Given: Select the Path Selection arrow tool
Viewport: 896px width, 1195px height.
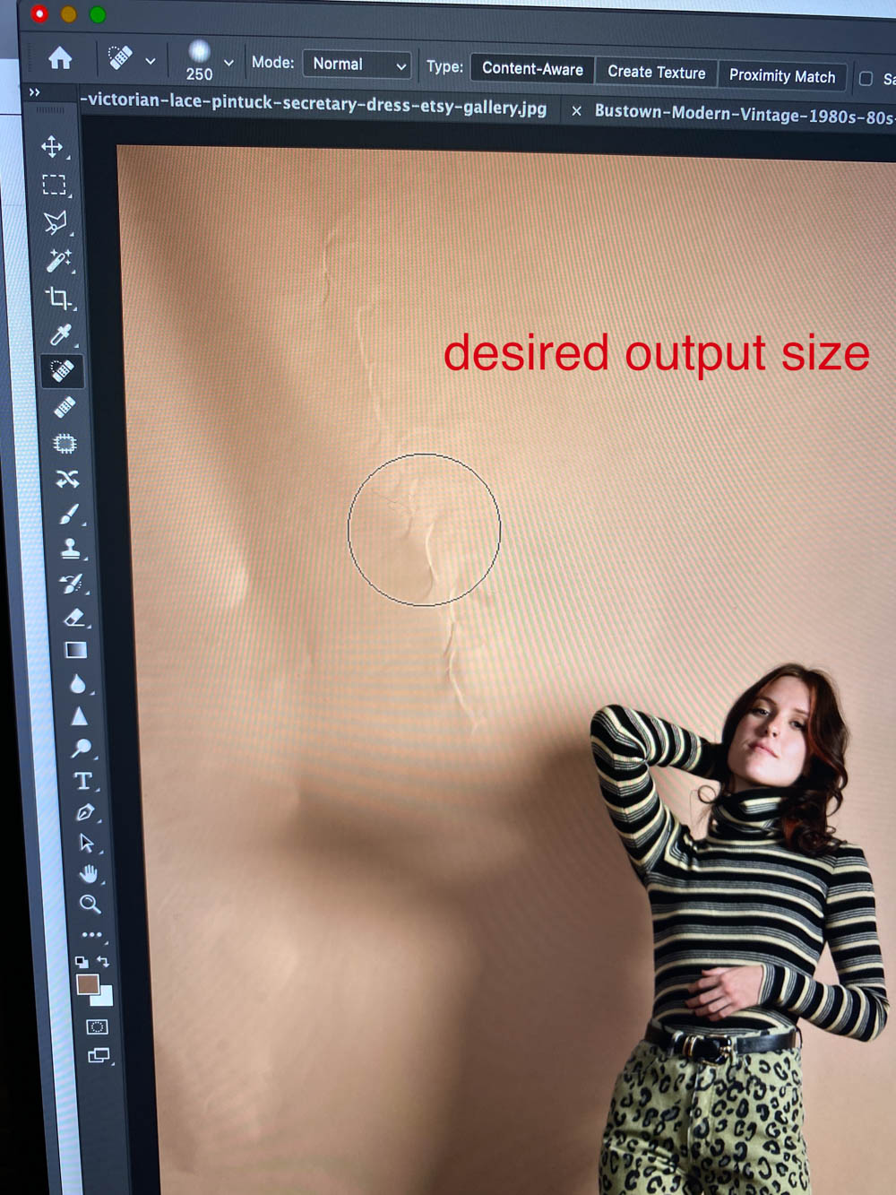Looking at the screenshot, I should point(86,843).
